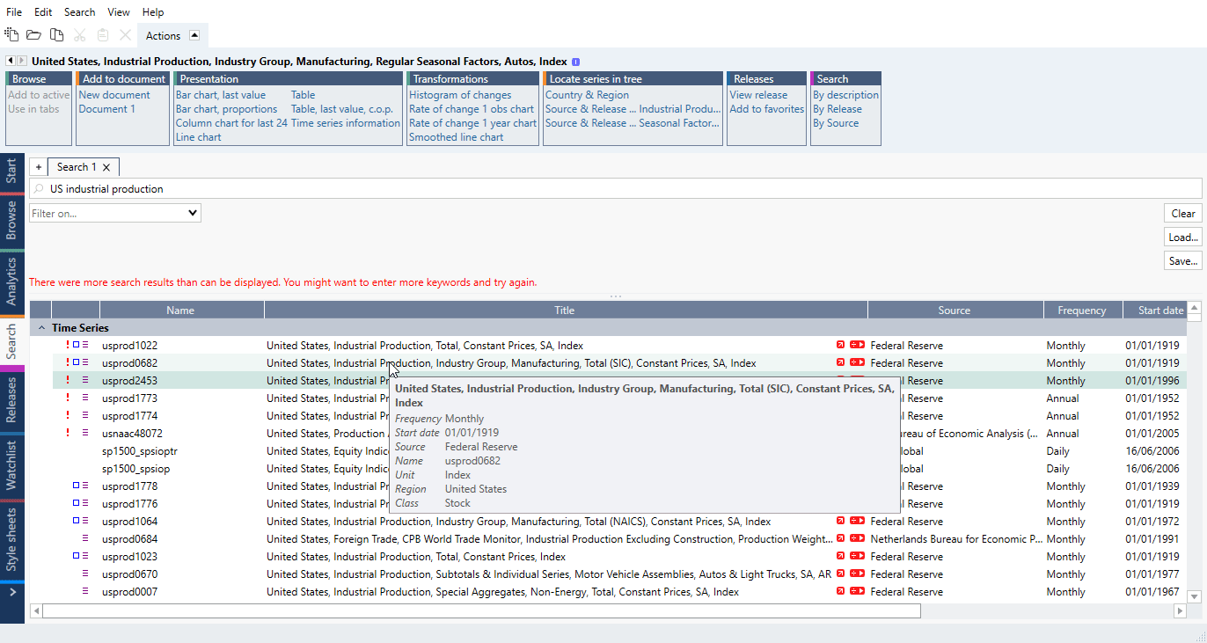Click red arrow link icon in usprod1023 row
The width and height of the screenshot is (1207, 643).
840,556
